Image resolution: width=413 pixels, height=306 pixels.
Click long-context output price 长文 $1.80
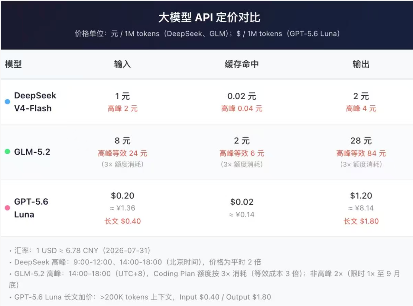361,221
